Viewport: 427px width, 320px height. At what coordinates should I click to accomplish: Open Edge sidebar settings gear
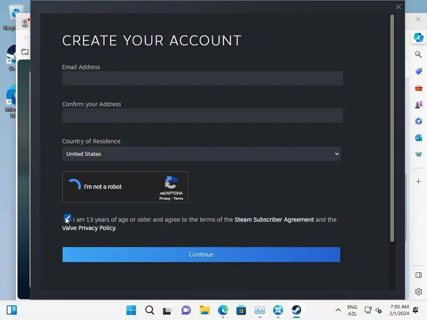tap(419, 292)
